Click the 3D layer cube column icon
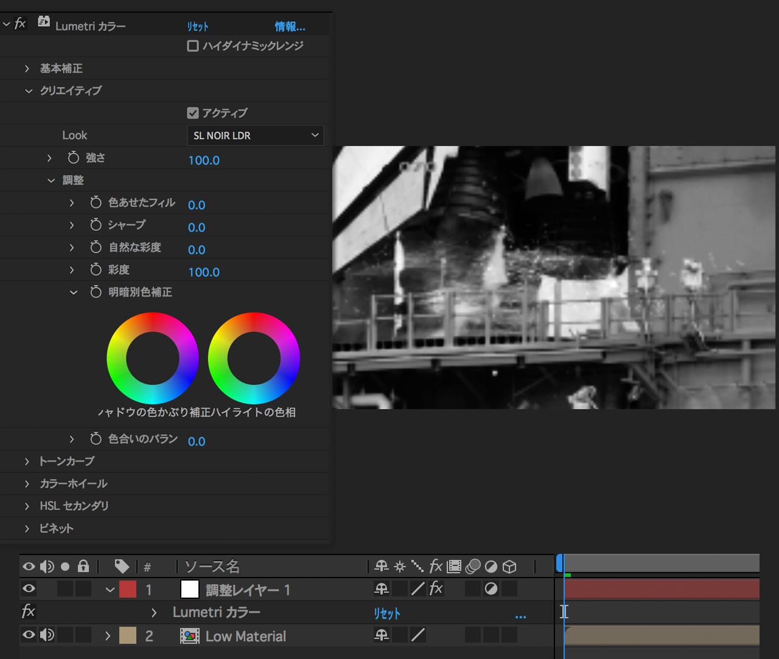Screen dimensions: 779x659 tap(510, 567)
